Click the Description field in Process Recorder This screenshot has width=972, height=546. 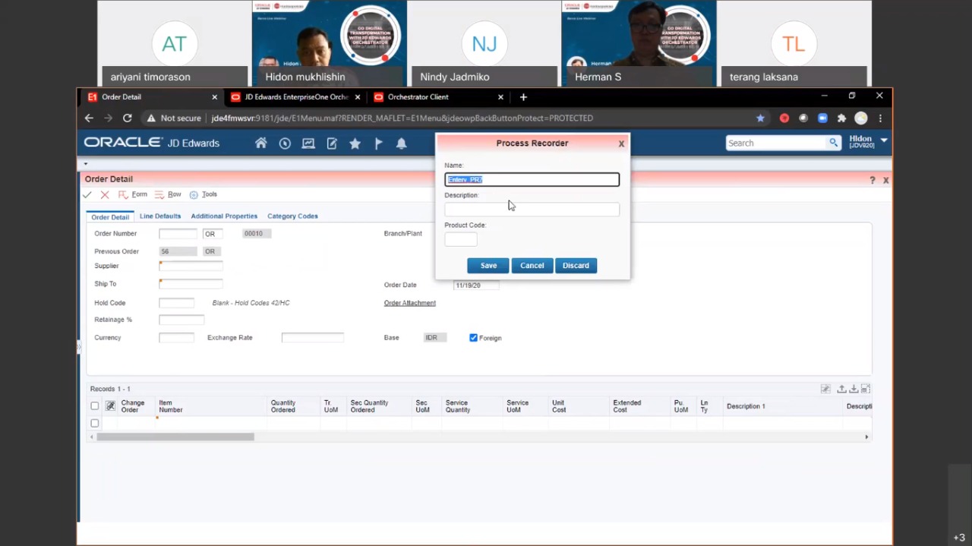532,210
